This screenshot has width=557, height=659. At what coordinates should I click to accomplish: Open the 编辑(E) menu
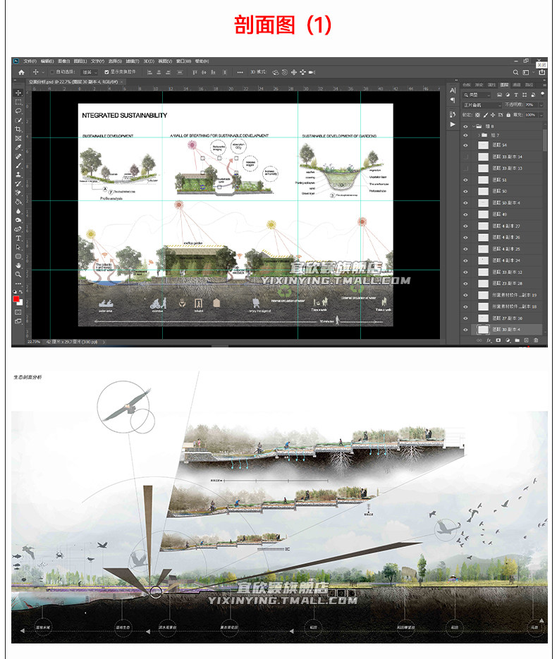47,61
